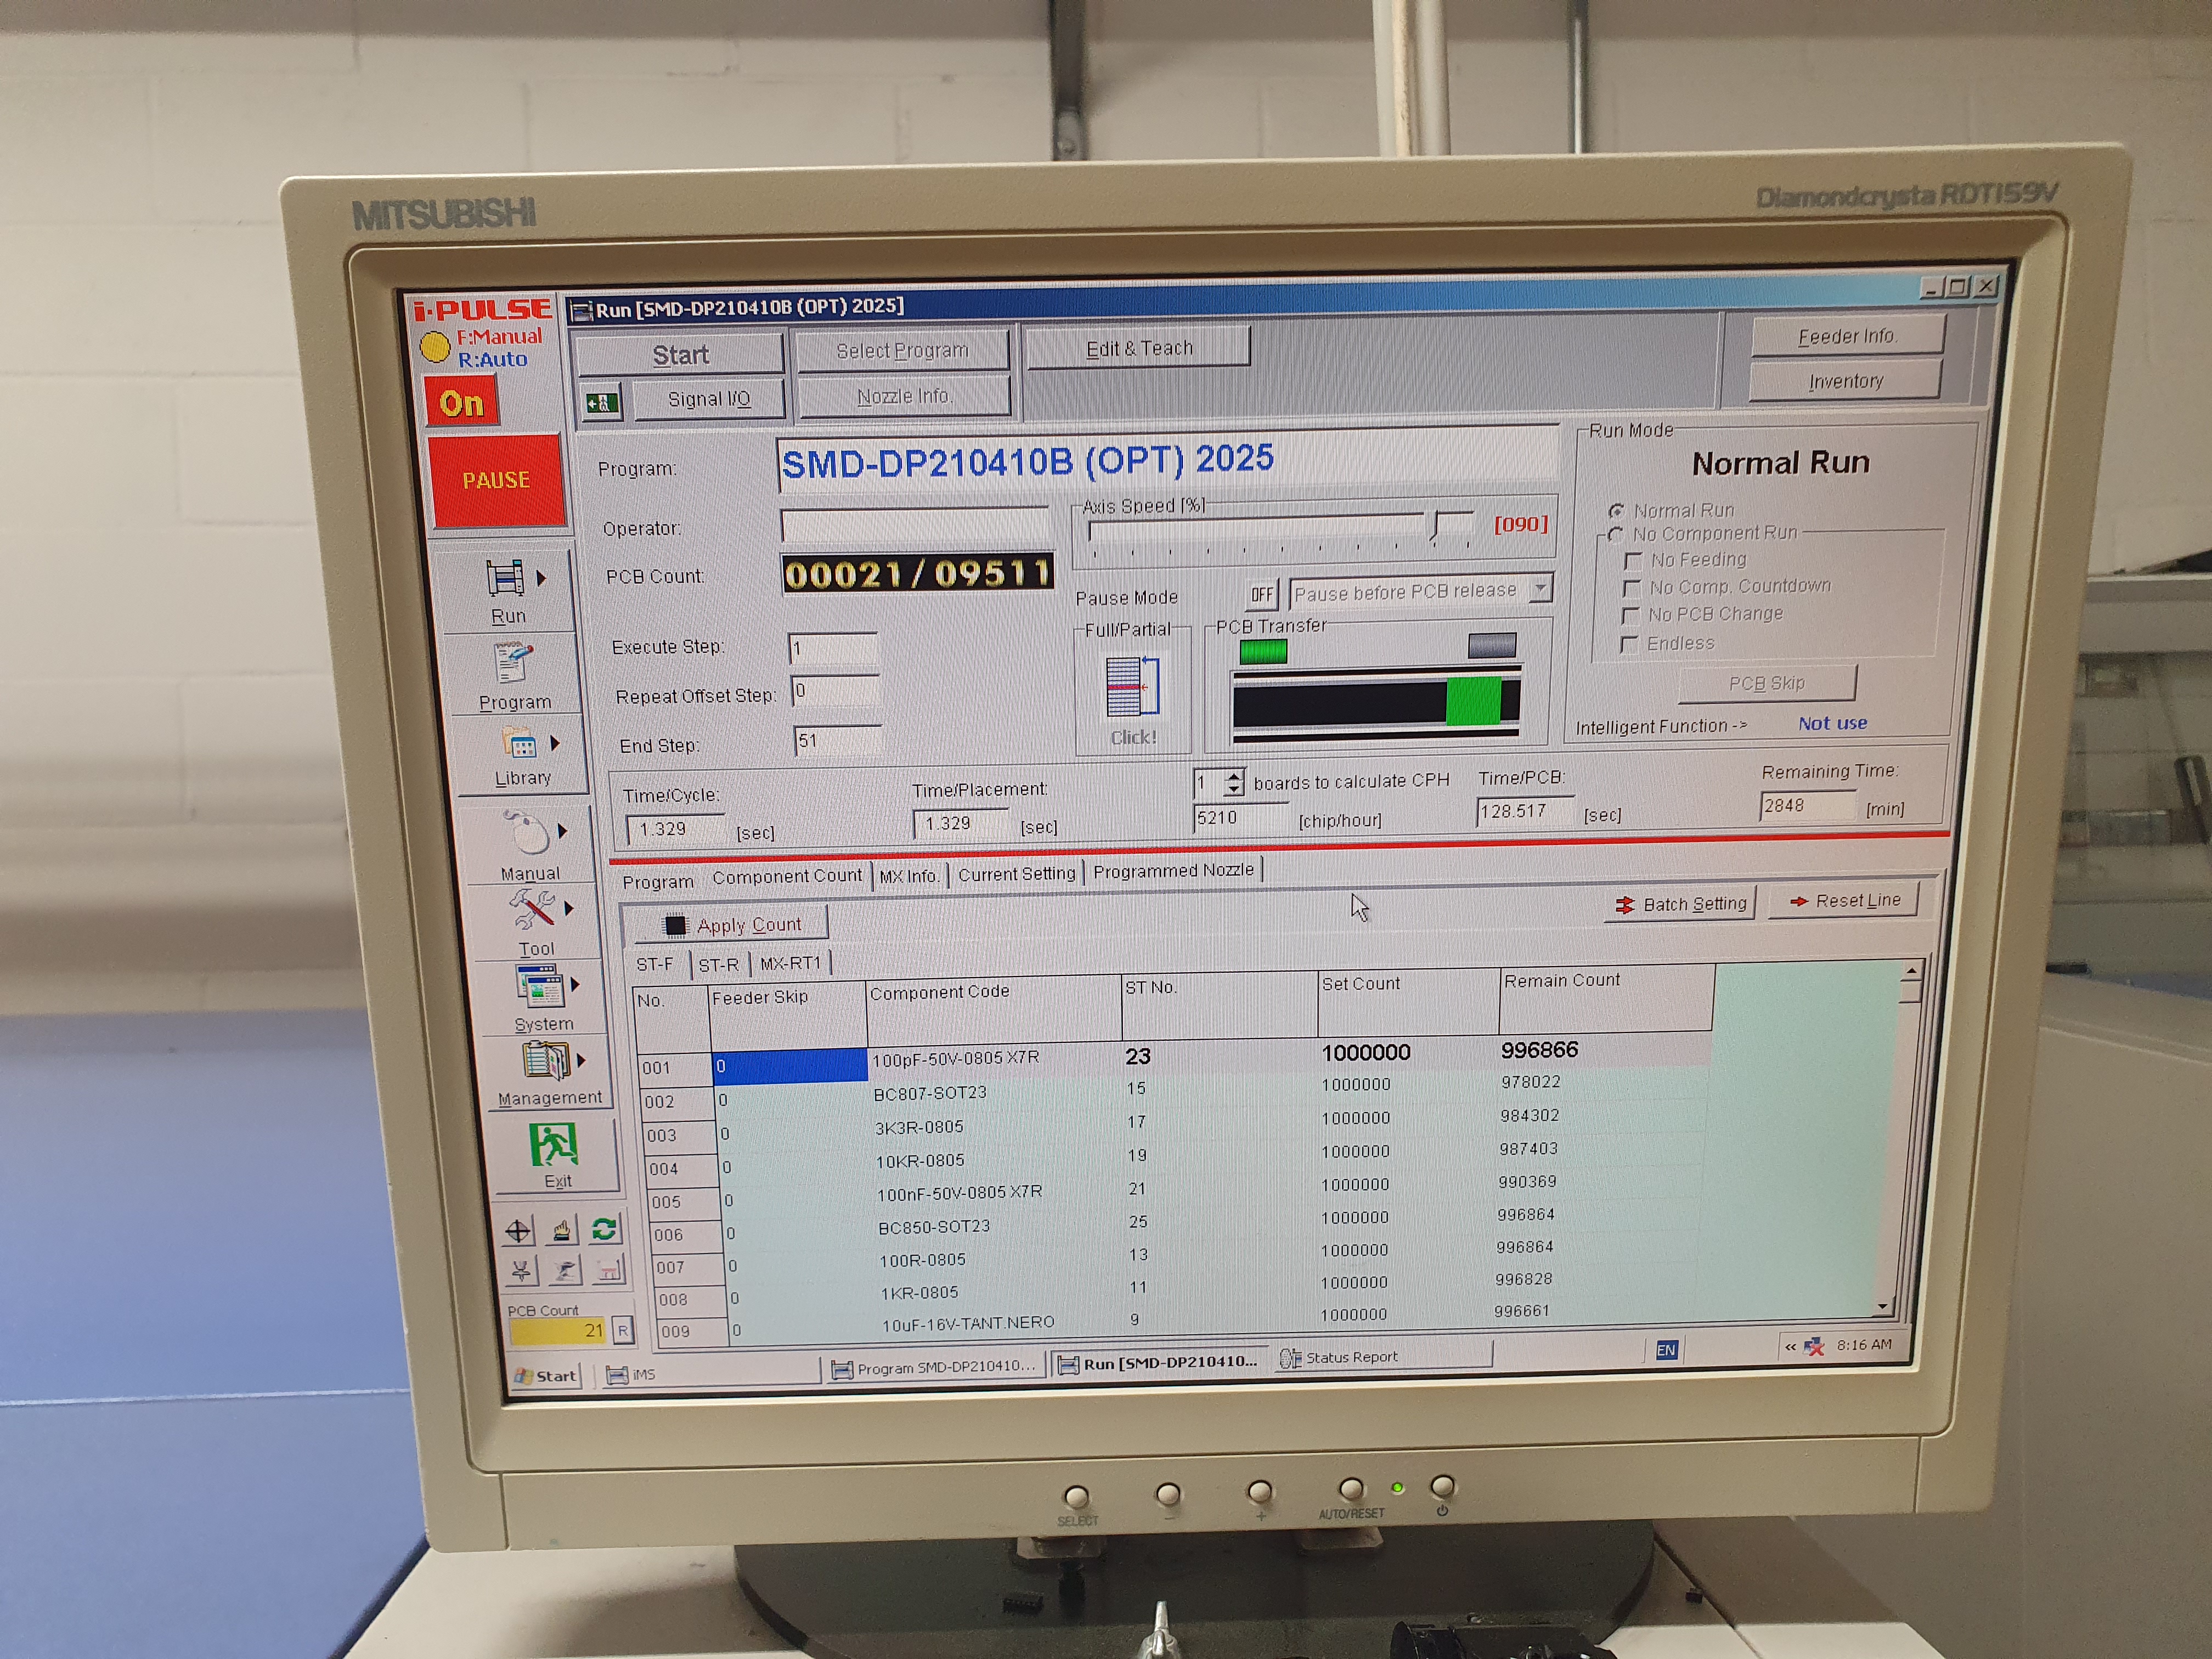
Task: Toggle the Pause Mode OFF button
Action: (1262, 594)
